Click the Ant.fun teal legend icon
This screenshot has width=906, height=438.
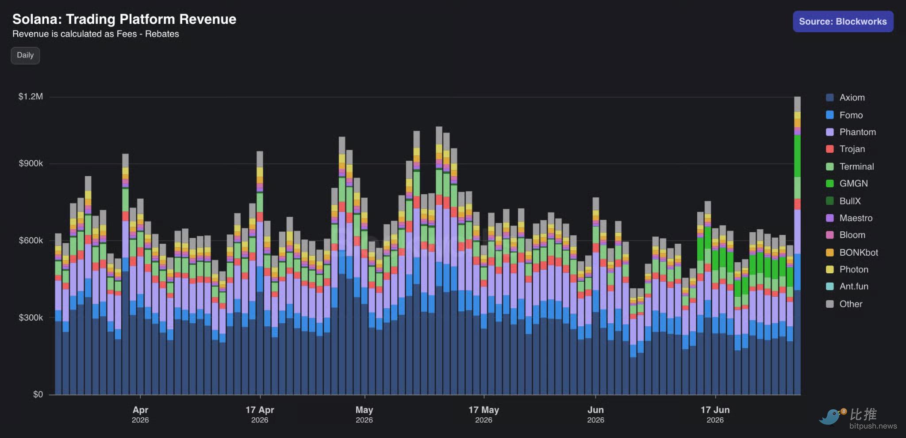830,286
